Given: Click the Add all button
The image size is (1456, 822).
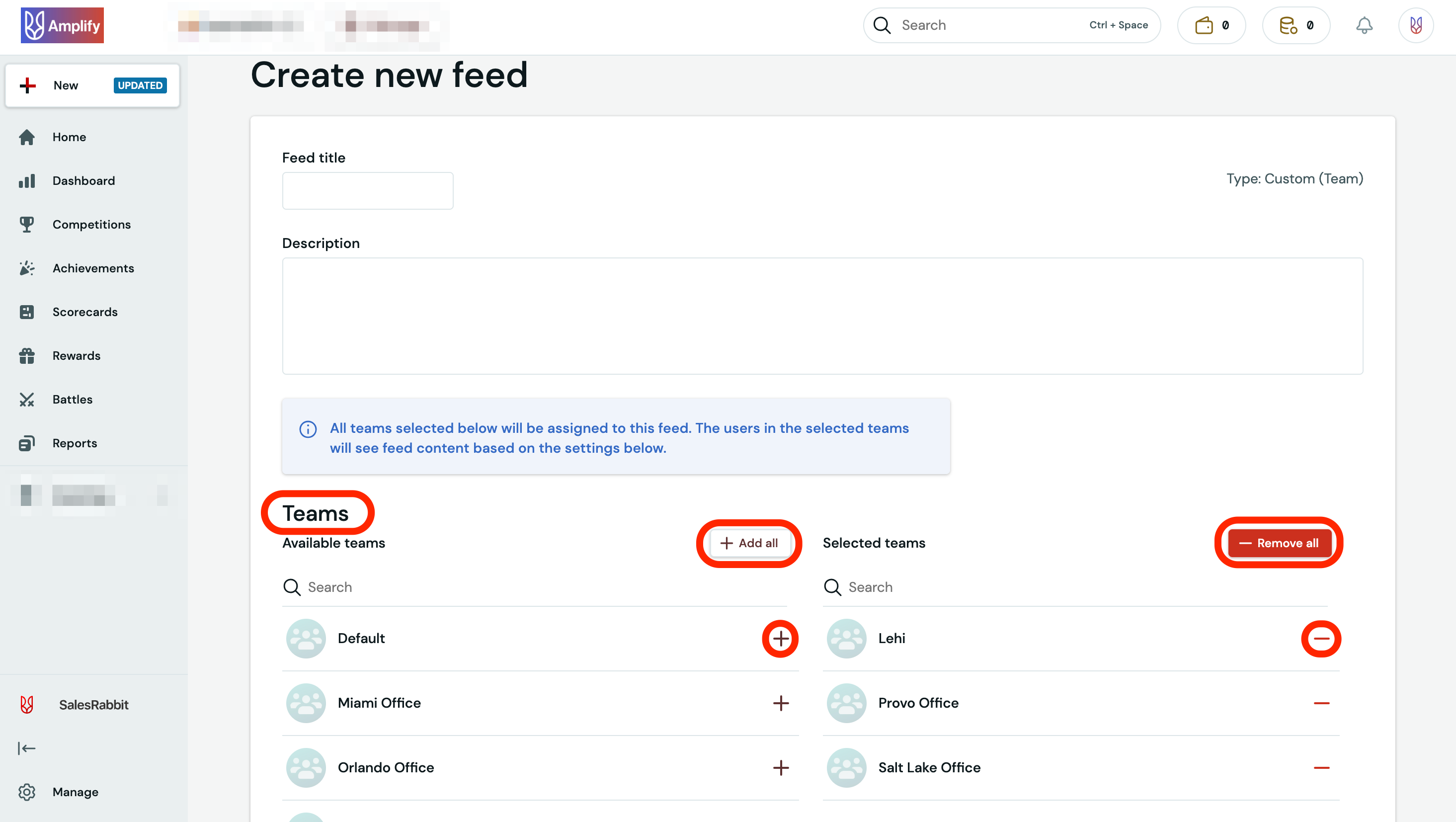Looking at the screenshot, I should [x=749, y=543].
